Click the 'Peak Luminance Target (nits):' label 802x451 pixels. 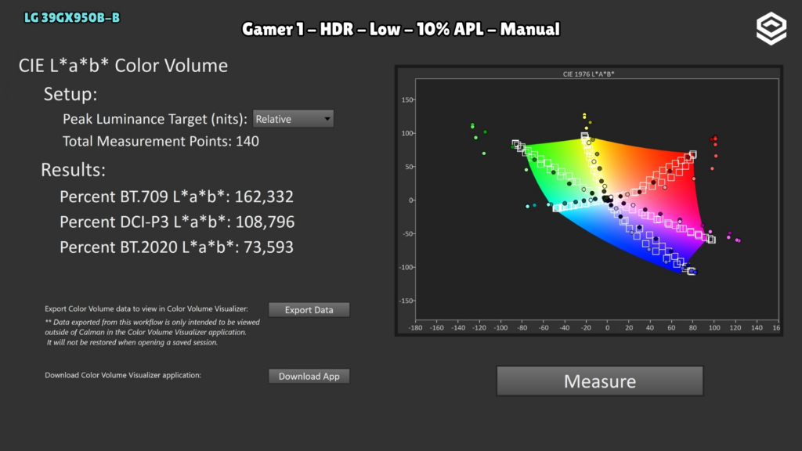point(155,119)
